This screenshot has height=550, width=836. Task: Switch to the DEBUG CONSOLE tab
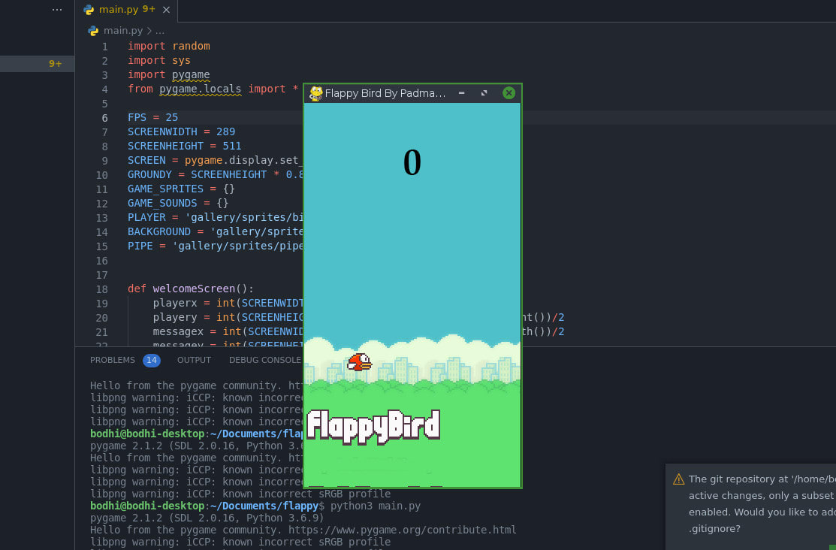click(x=264, y=360)
